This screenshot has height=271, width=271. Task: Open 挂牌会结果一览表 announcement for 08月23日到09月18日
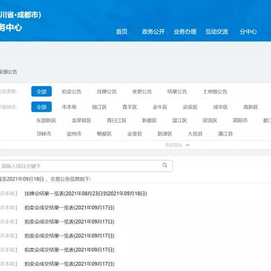pos(86,194)
